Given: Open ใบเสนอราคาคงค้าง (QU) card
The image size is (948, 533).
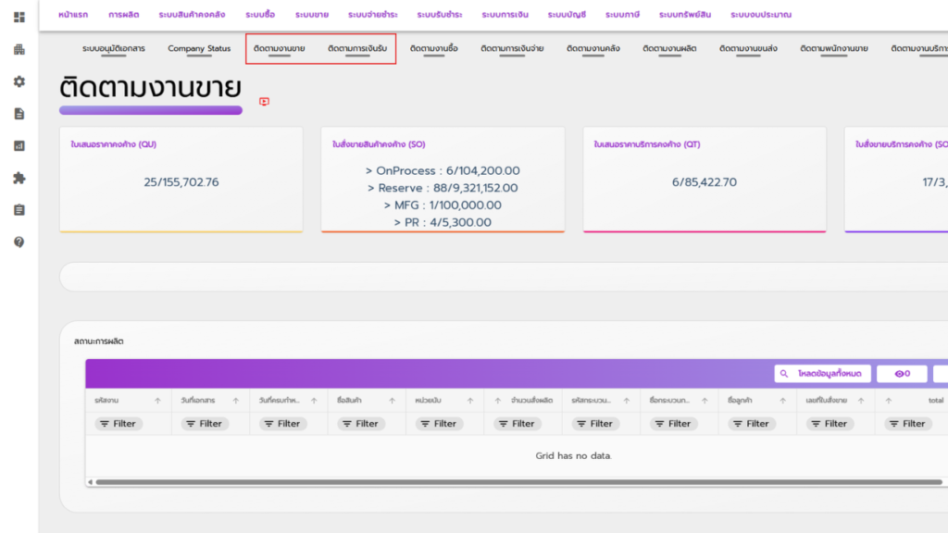Looking at the screenshot, I should [x=181, y=180].
